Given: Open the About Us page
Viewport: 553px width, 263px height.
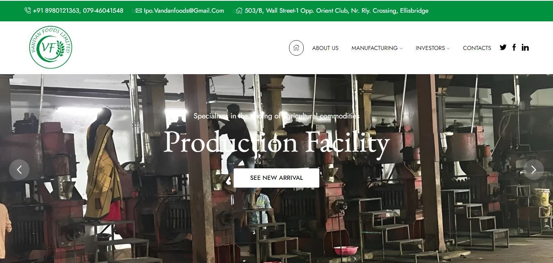Looking at the screenshot, I should [325, 48].
